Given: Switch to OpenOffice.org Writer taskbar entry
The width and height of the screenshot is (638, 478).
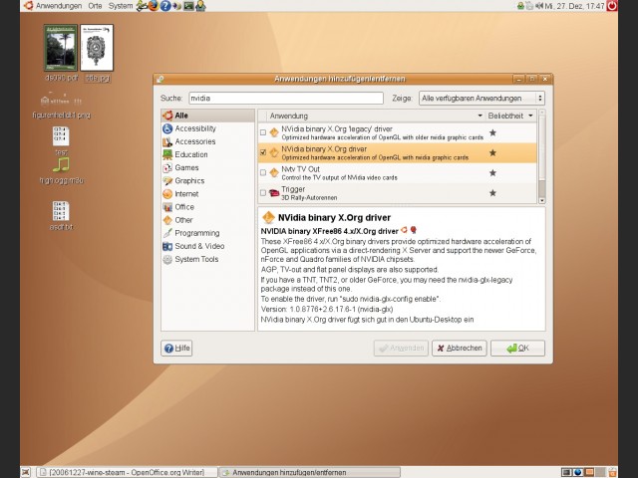Looking at the screenshot, I should 127,472.
